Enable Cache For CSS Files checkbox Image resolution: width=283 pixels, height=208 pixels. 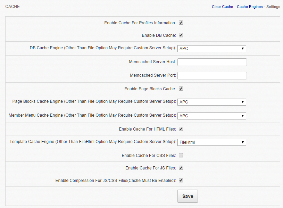tap(181, 156)
